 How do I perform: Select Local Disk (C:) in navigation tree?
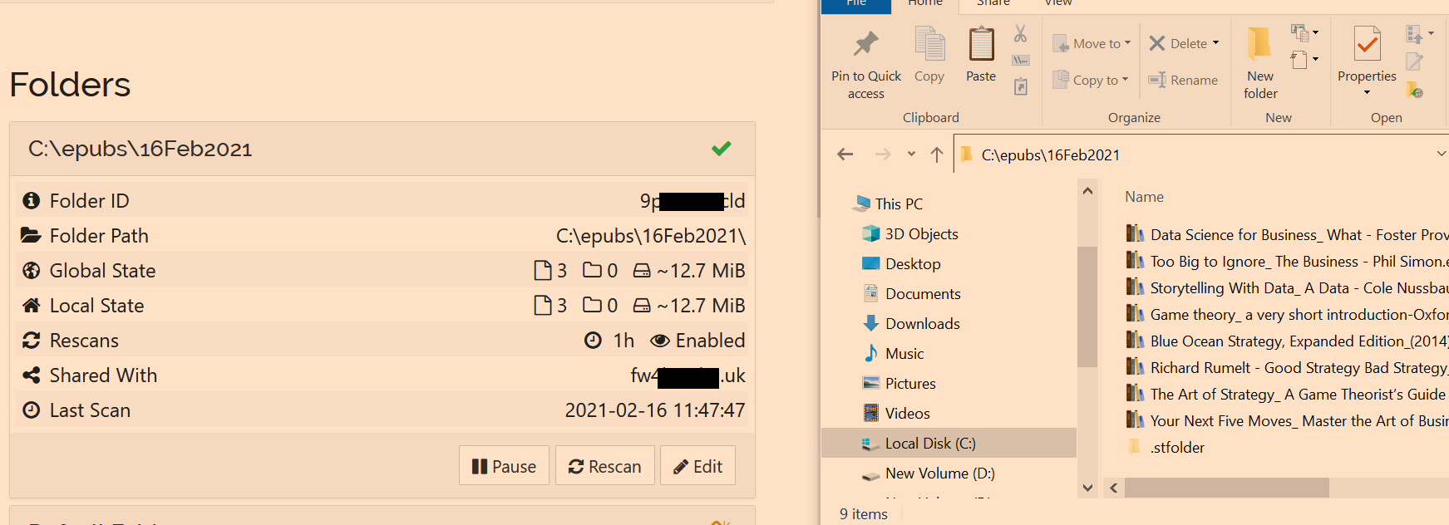point(929,444)
